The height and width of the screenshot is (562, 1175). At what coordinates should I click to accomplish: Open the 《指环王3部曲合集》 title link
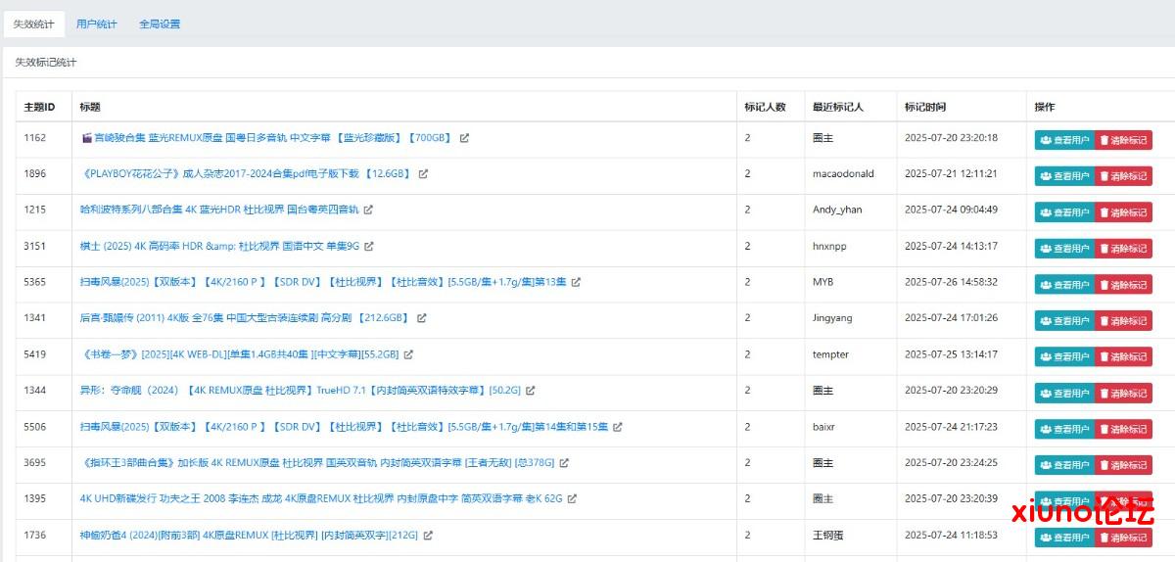pos(317,463)
